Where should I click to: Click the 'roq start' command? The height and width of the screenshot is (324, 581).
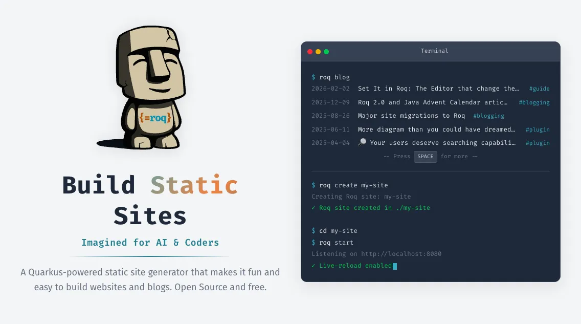click(x=332, y=243)
